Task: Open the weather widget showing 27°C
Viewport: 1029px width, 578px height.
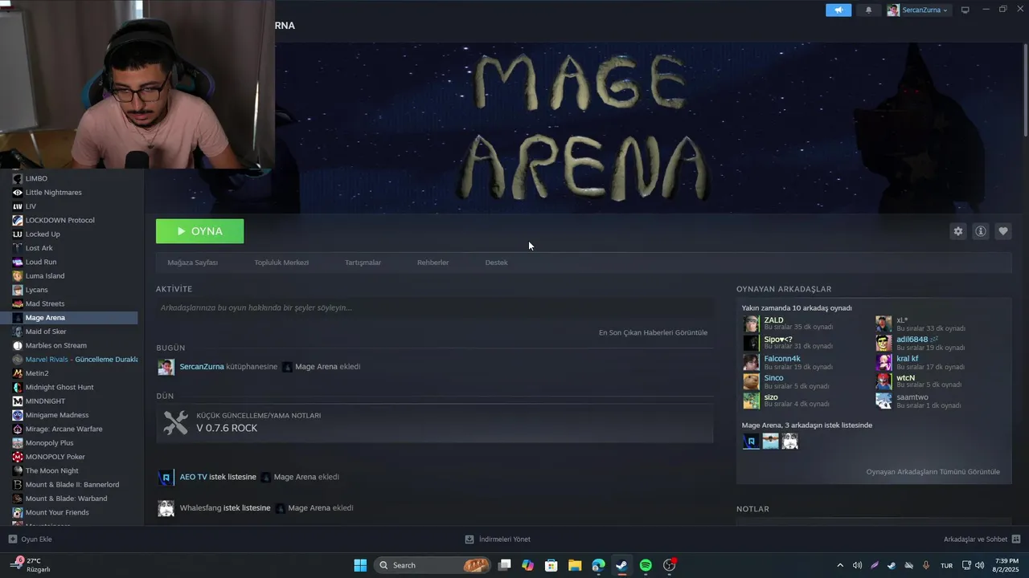Action: coord(31,565)
